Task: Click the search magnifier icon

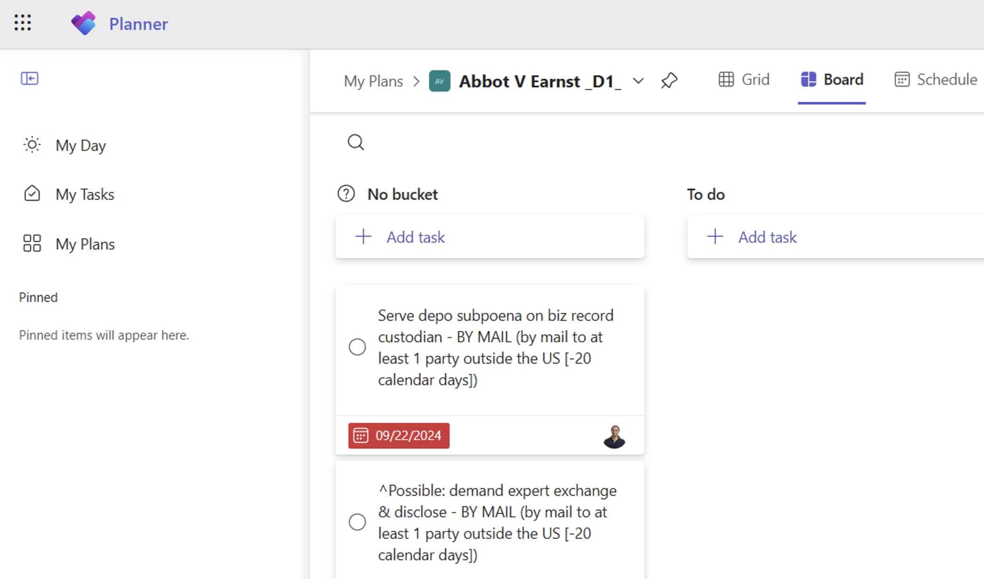Action: click(355, 142)
